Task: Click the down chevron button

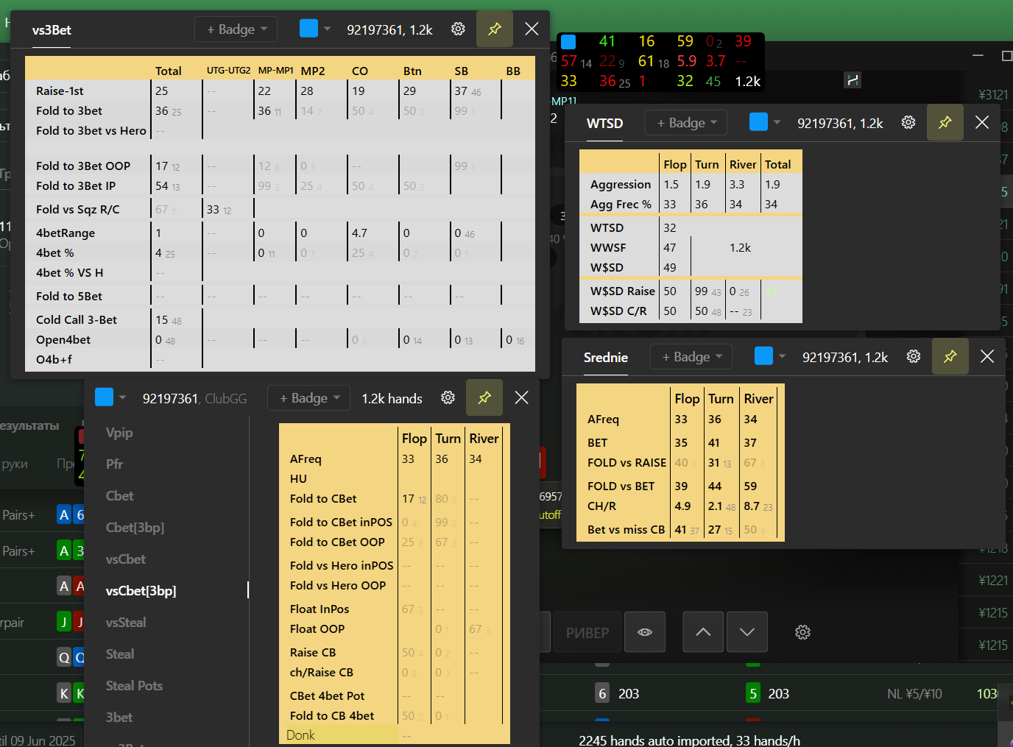Action: (x=747, y=632)
